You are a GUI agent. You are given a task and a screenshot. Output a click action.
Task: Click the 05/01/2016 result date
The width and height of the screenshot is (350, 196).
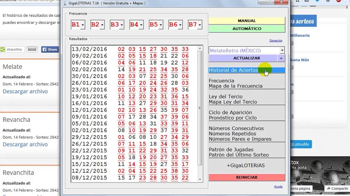[89, 124]
